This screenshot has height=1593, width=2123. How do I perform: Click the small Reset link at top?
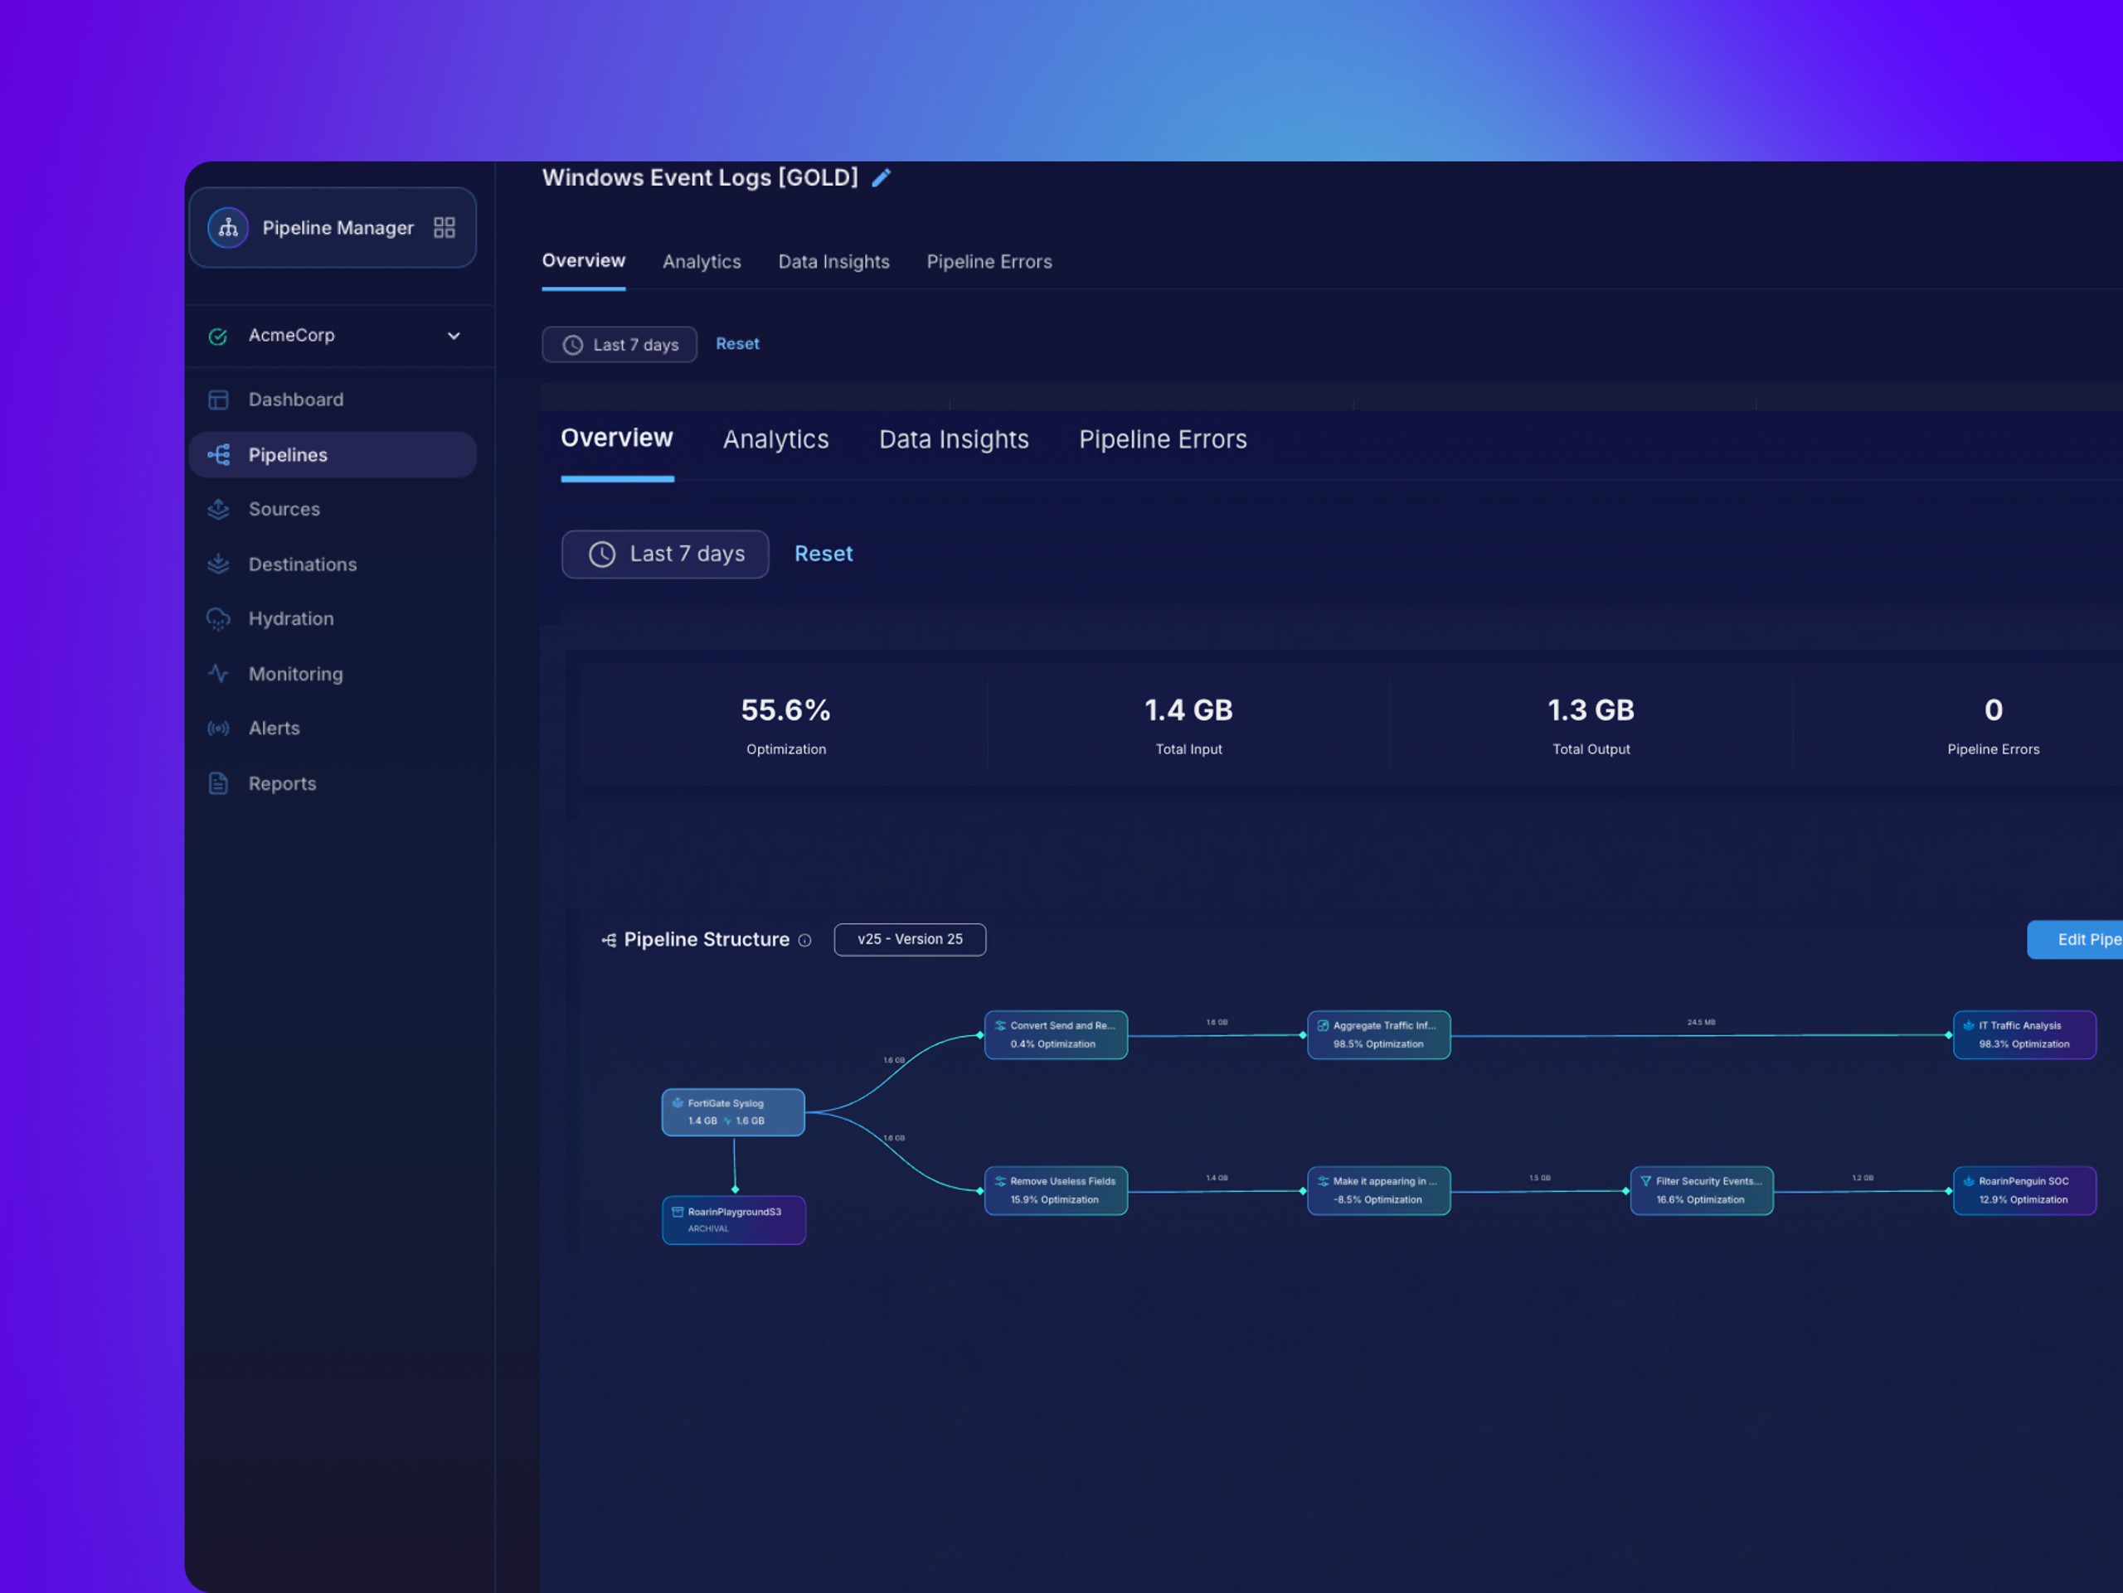[x=737, y=343]
